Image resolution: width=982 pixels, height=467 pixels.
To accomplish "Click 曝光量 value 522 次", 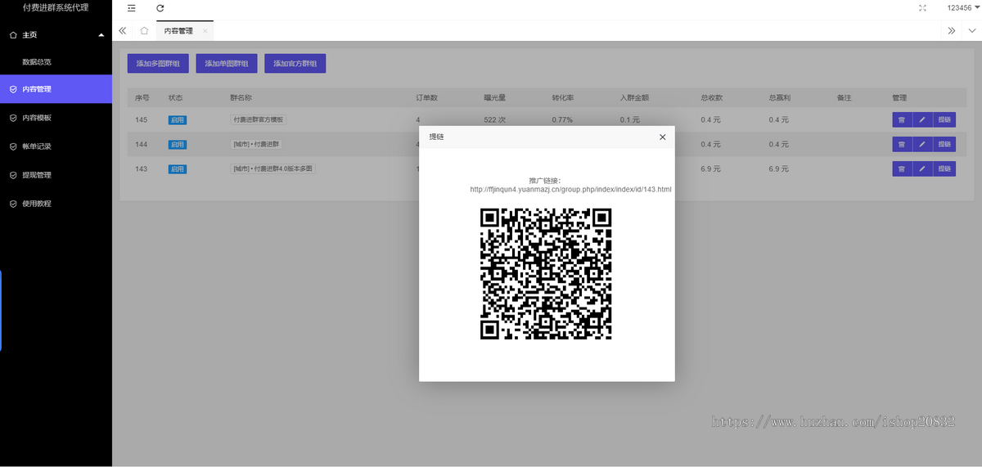I will click(495, 119).
